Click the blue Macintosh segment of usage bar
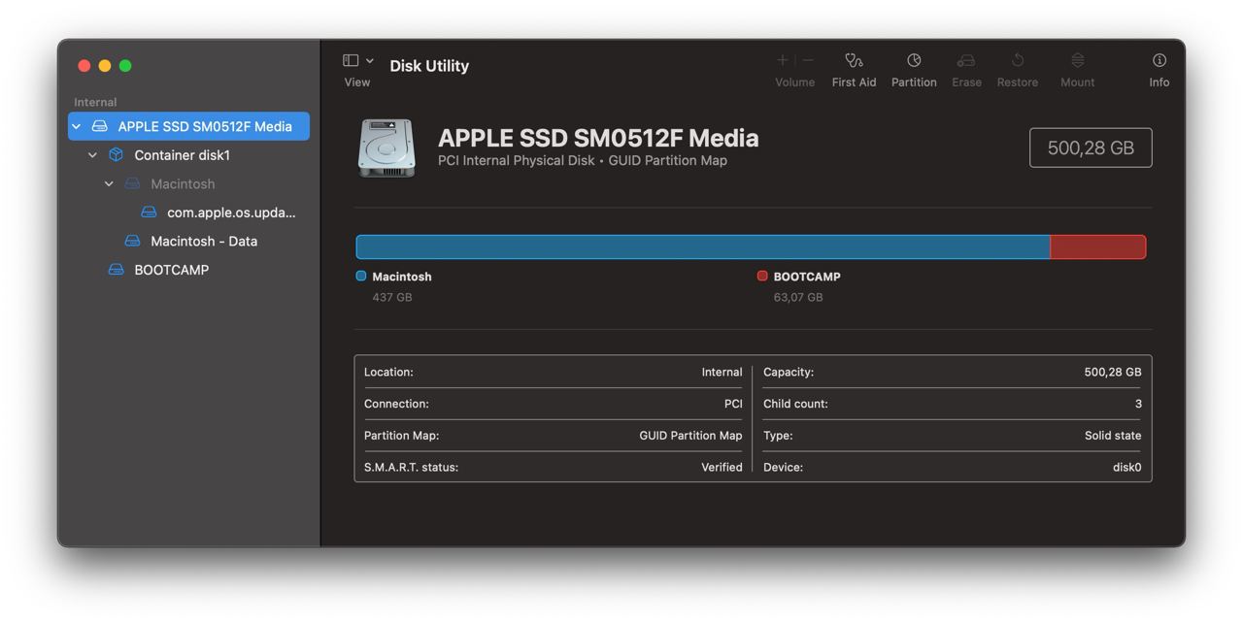Viewport: 1243px width, 623px height. (x=703, y=246)
